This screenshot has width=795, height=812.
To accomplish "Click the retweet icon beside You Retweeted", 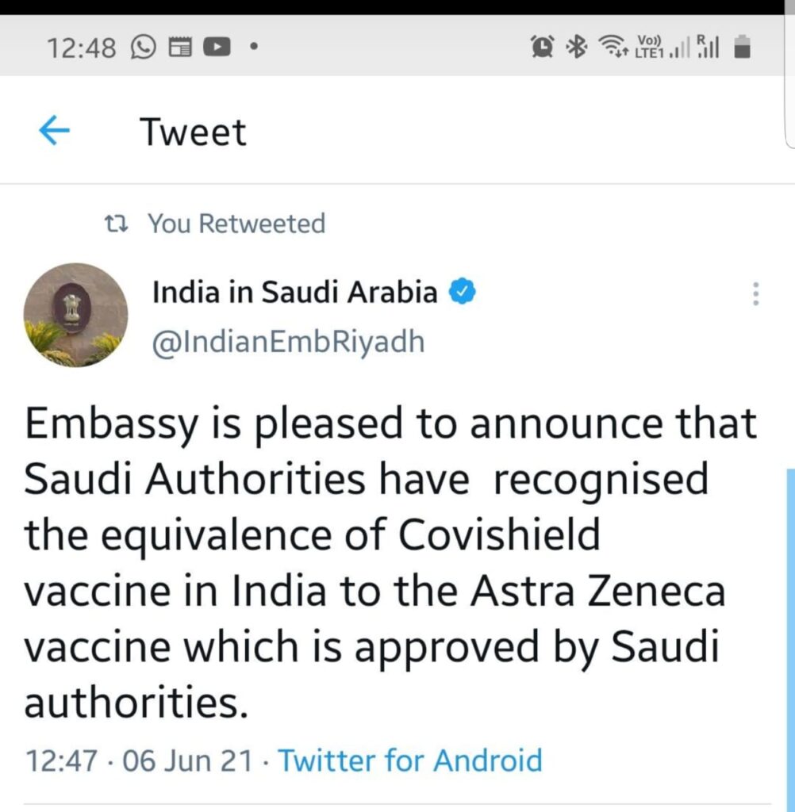I will click(x=117, y=224).
